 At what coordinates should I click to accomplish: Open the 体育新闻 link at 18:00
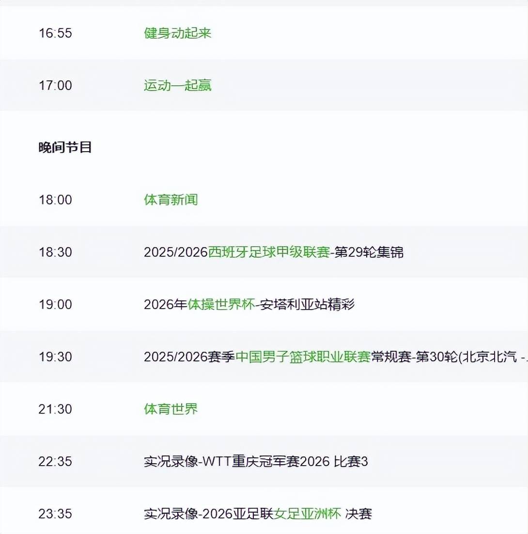point(171,200)
